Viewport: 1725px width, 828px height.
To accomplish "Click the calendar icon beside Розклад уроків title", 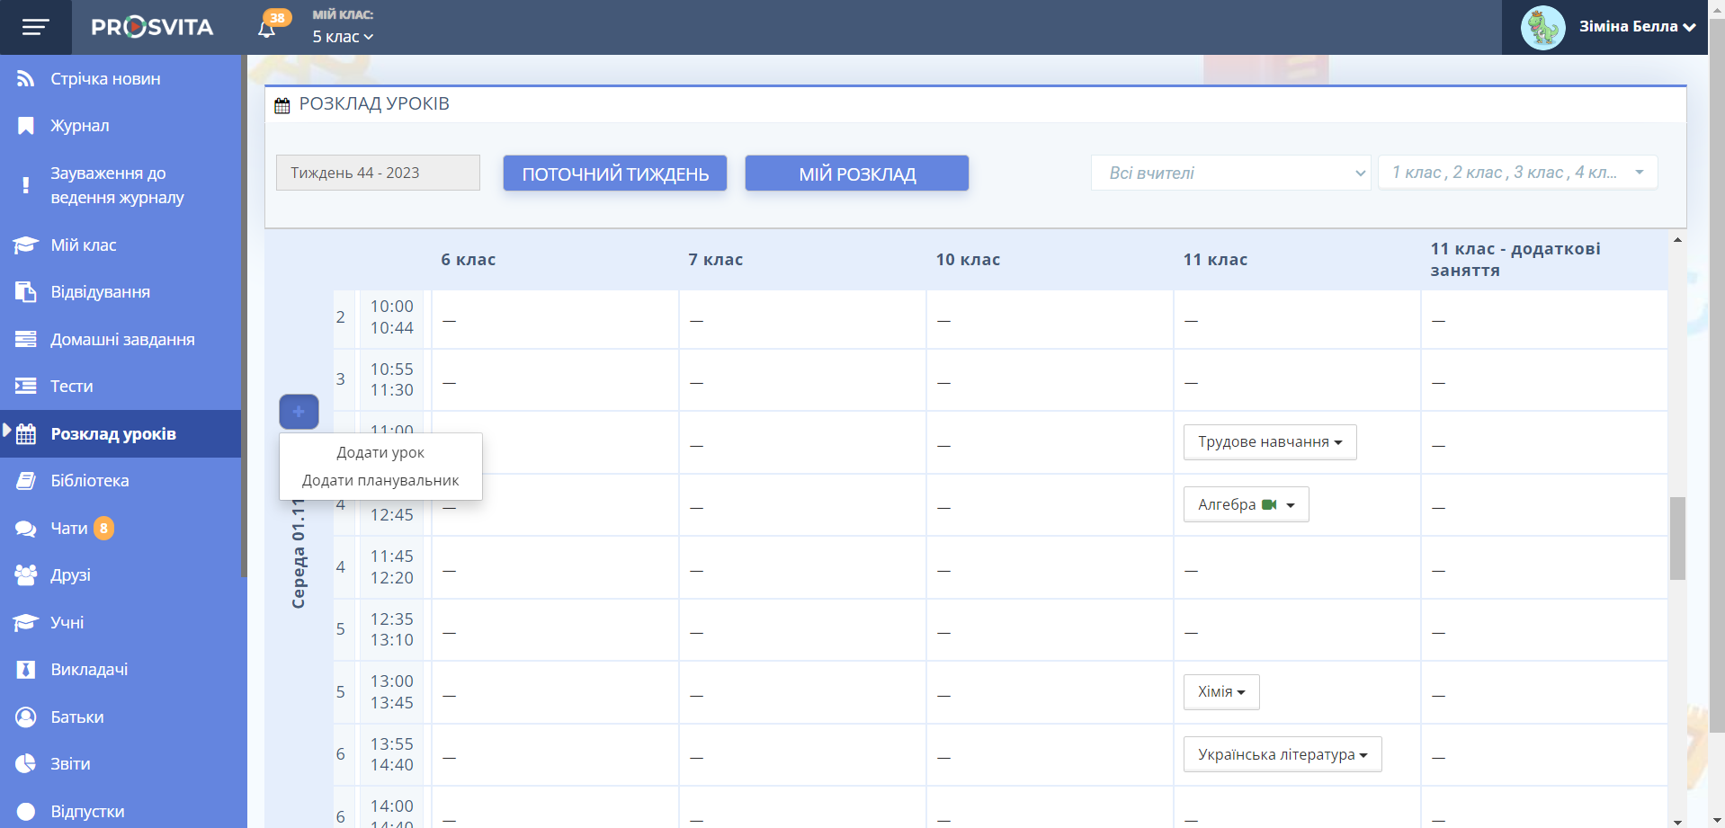I will (282, 105).
